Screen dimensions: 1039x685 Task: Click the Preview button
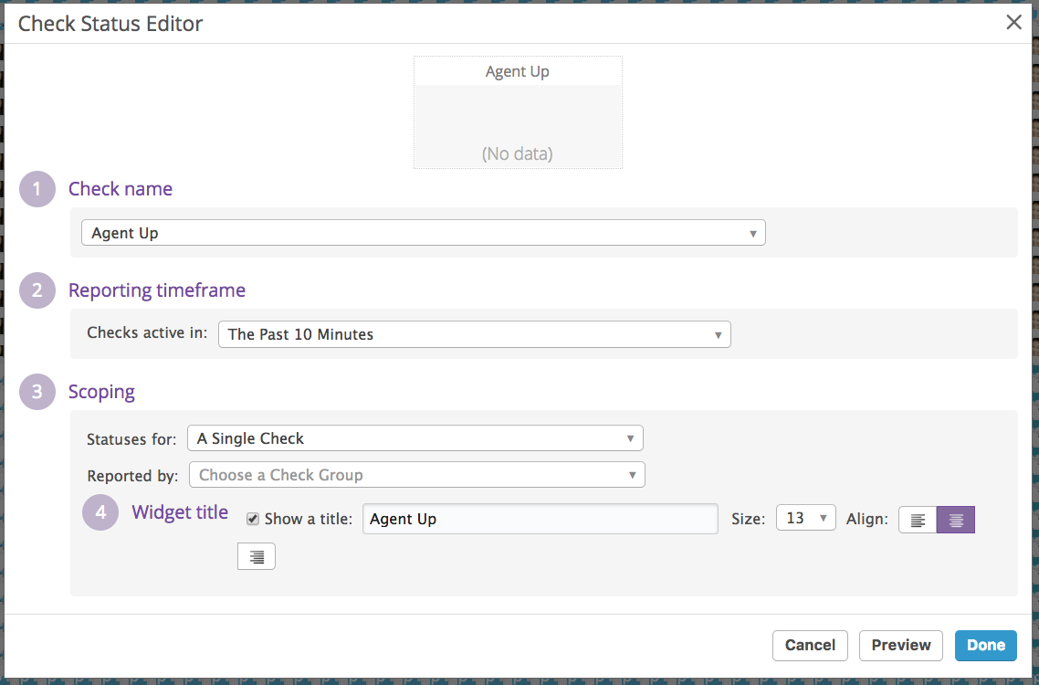900,645
